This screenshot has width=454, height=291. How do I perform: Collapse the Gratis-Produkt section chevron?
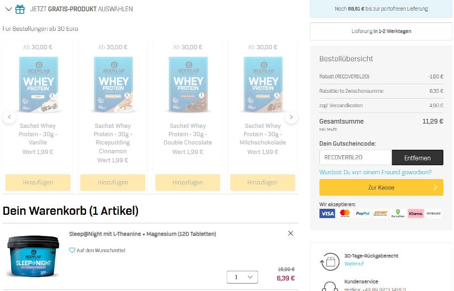click(9, 9)
